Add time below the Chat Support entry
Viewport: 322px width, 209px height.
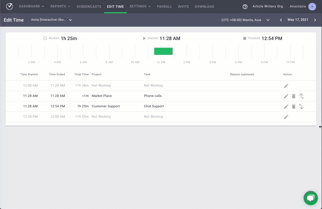tap(301, 106)
